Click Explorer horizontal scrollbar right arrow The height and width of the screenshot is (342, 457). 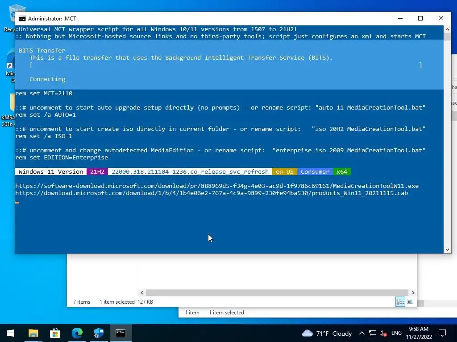(413, 293)
